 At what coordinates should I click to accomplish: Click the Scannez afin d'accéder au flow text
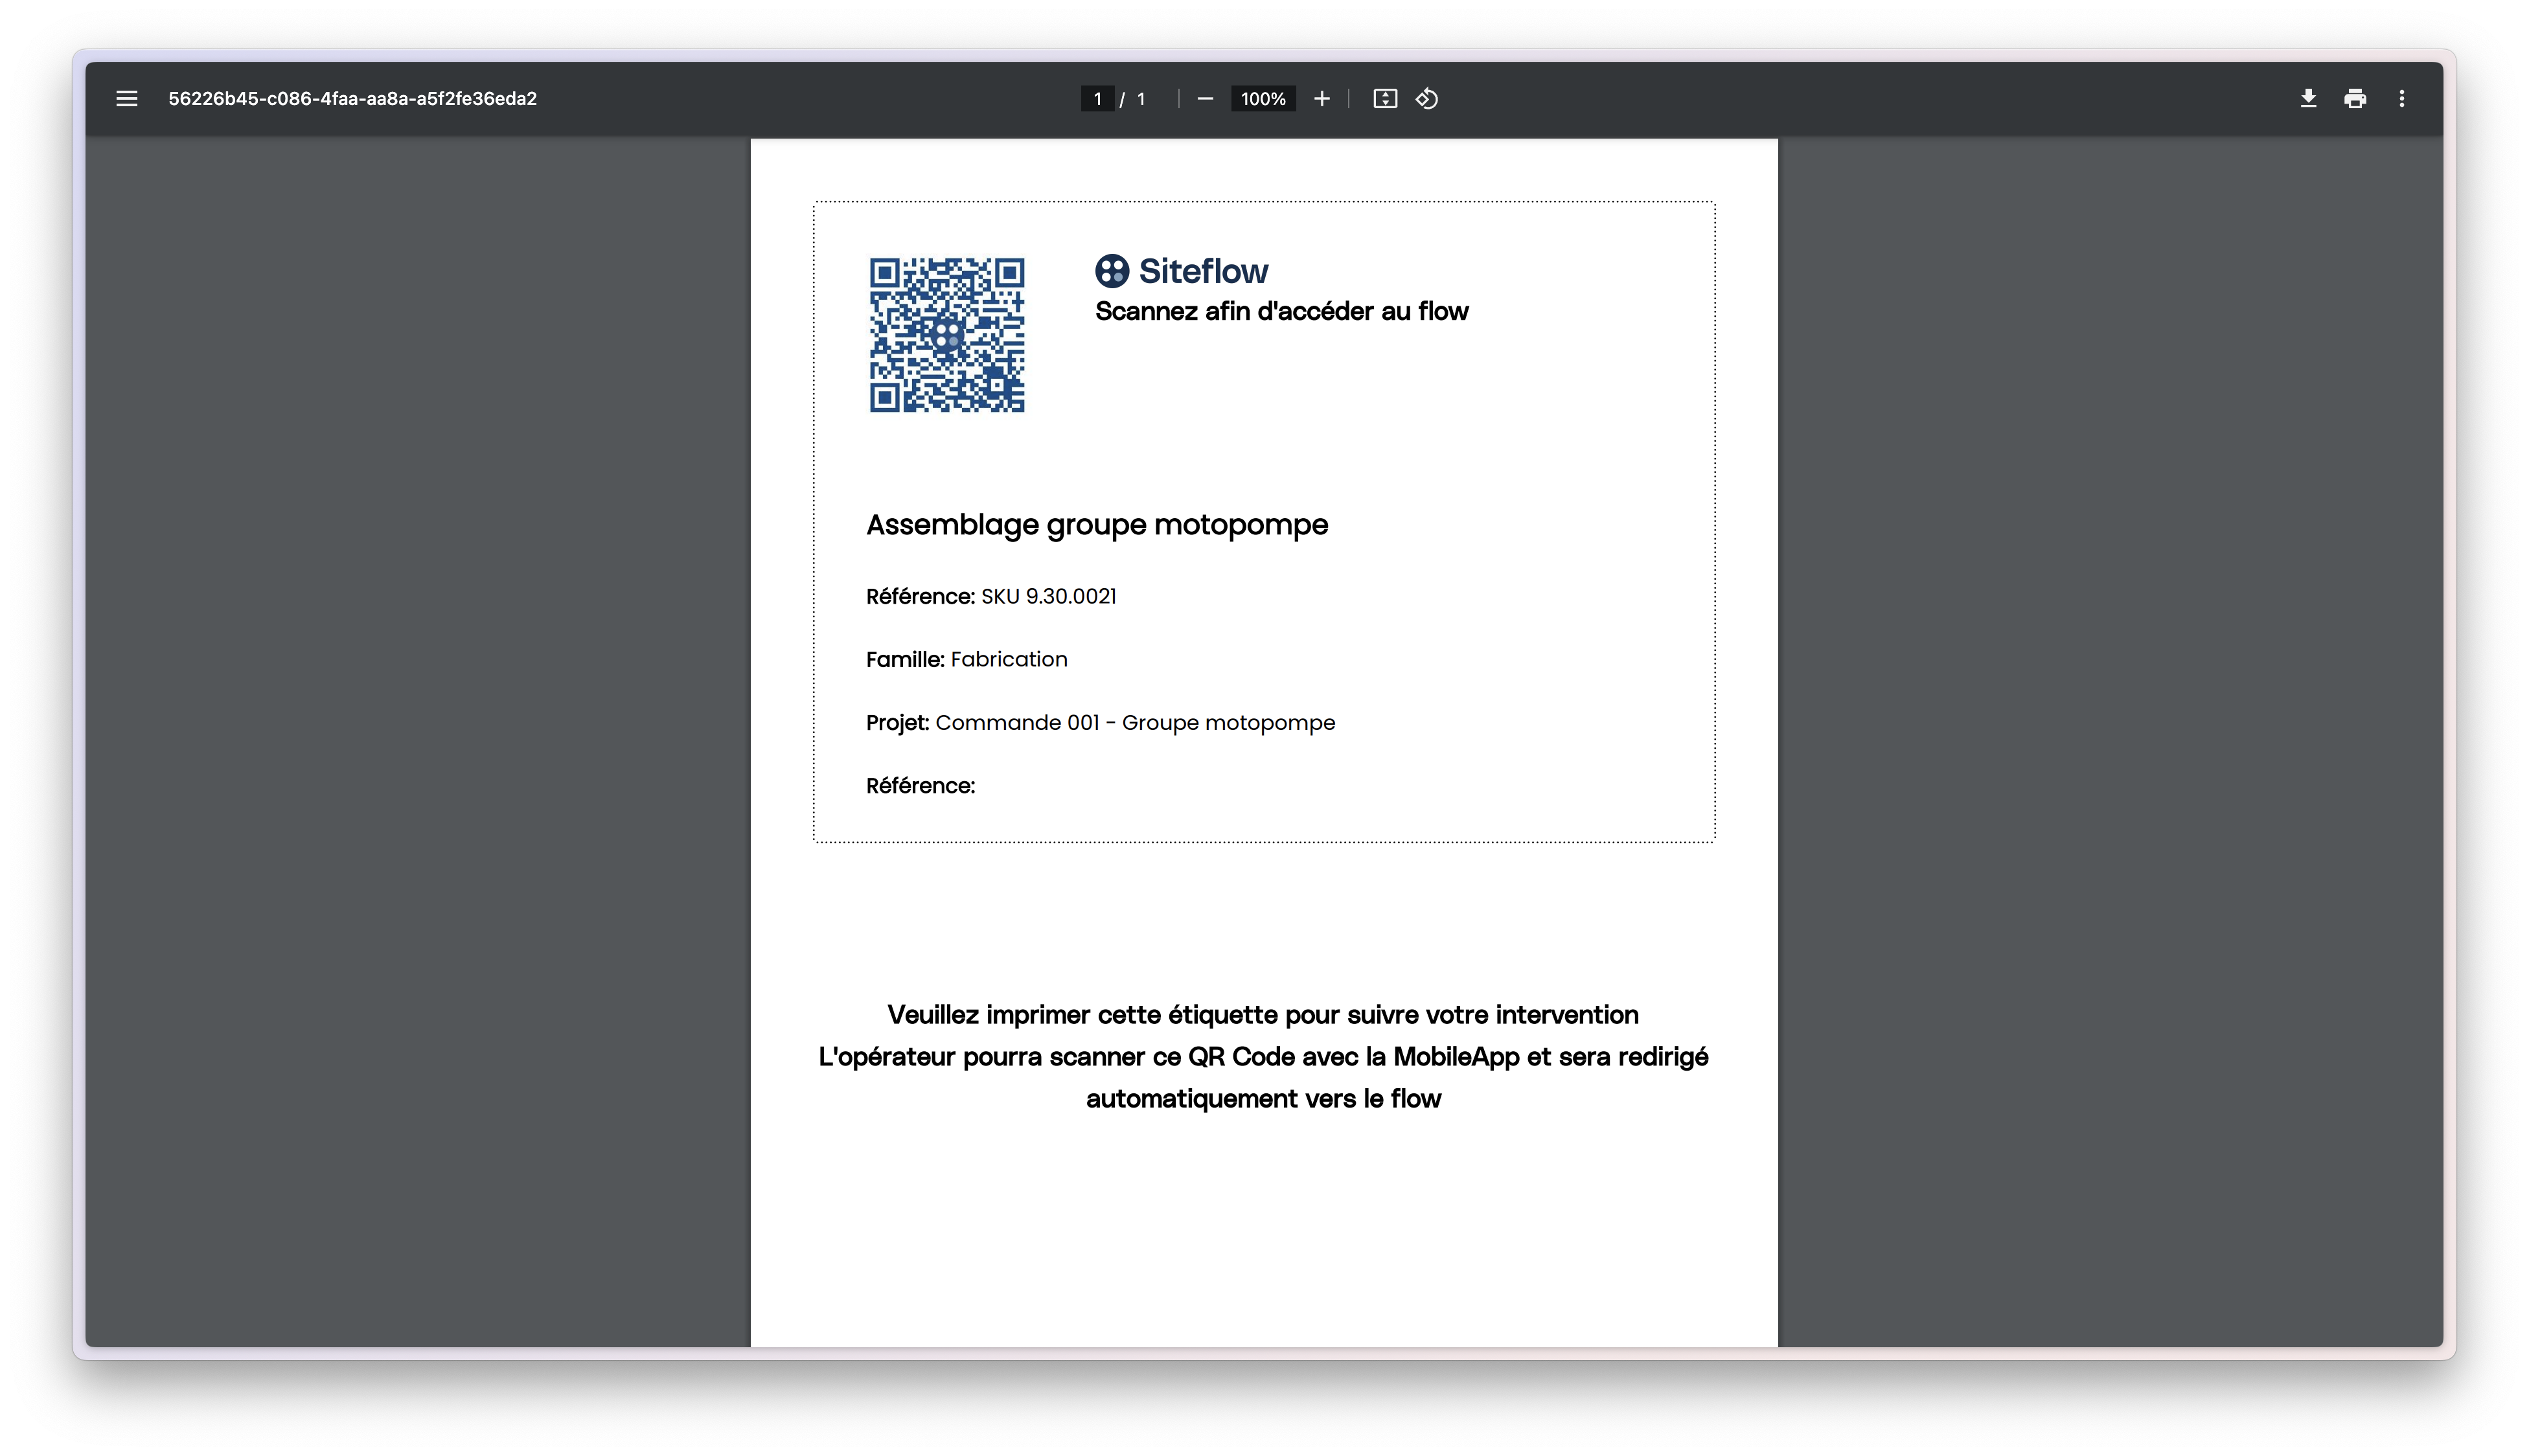(x=1282, y=312)
